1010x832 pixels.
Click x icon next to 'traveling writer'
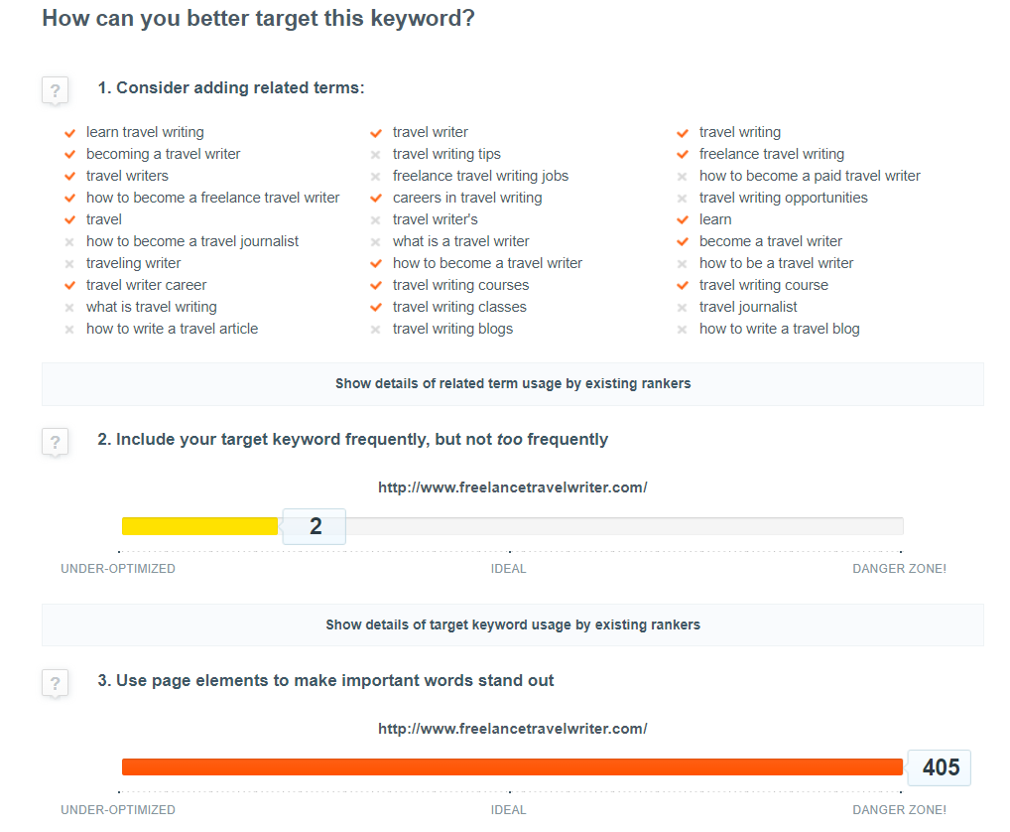(69, 264)
